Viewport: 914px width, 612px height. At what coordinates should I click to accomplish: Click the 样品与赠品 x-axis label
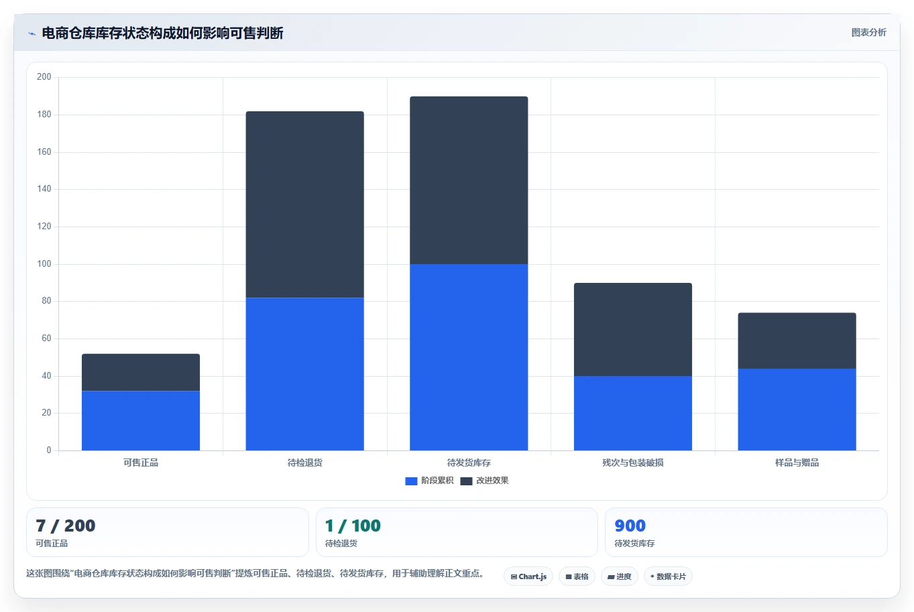797,463
